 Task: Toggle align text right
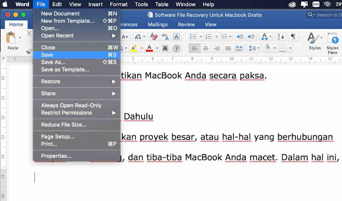pos(216,48)
